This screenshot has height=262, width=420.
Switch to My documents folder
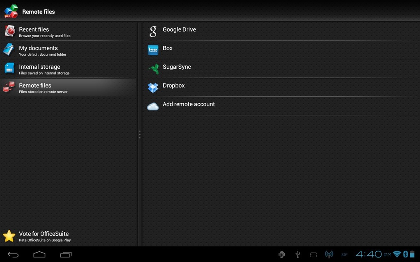click(x=68, y=50)
